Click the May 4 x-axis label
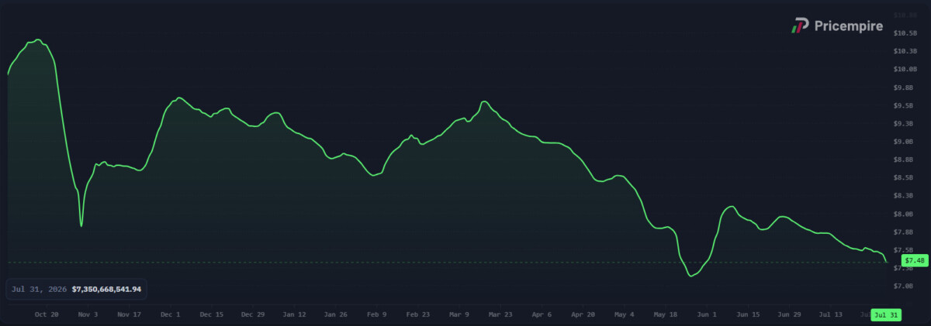This screenshot has height=326, width=931. (624, 315)
